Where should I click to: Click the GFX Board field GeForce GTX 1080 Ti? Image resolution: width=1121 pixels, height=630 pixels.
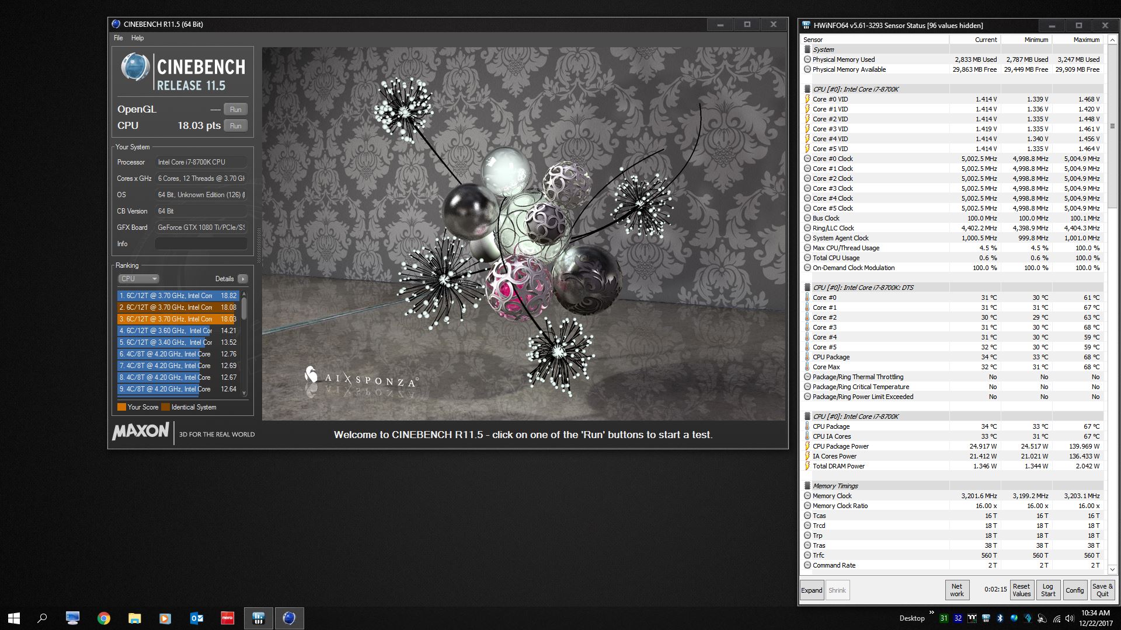coord(201,228)
